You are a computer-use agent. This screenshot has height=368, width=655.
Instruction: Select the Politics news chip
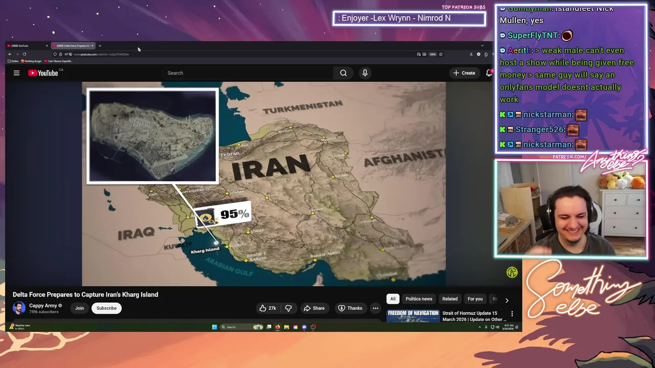tap(419, 299)
